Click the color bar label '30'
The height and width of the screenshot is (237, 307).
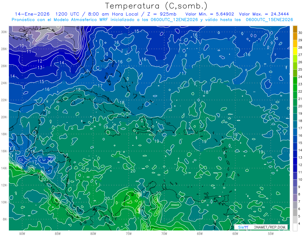tap(300, 33)
